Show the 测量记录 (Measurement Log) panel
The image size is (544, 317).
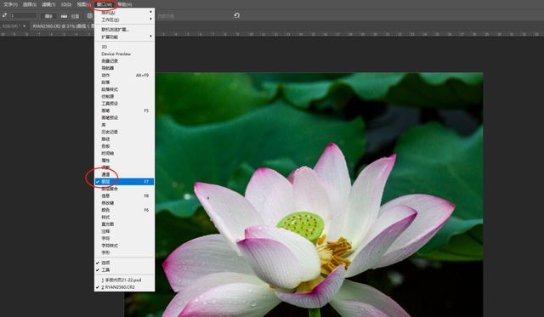tap(125, 60)
